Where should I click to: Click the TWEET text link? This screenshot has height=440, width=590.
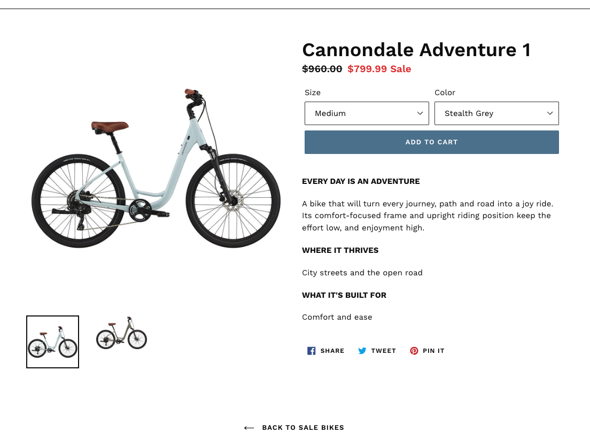383,351
